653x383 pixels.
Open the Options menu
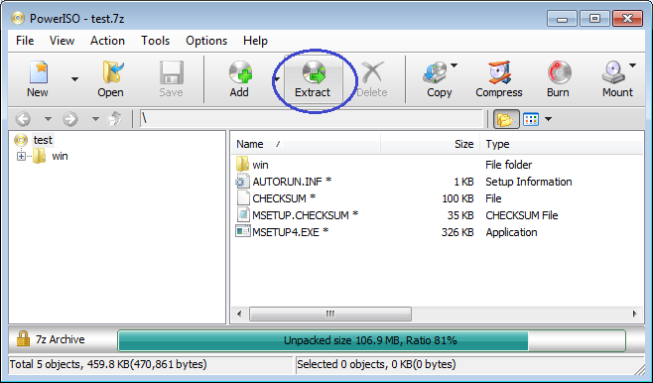[x=206, y=41]
